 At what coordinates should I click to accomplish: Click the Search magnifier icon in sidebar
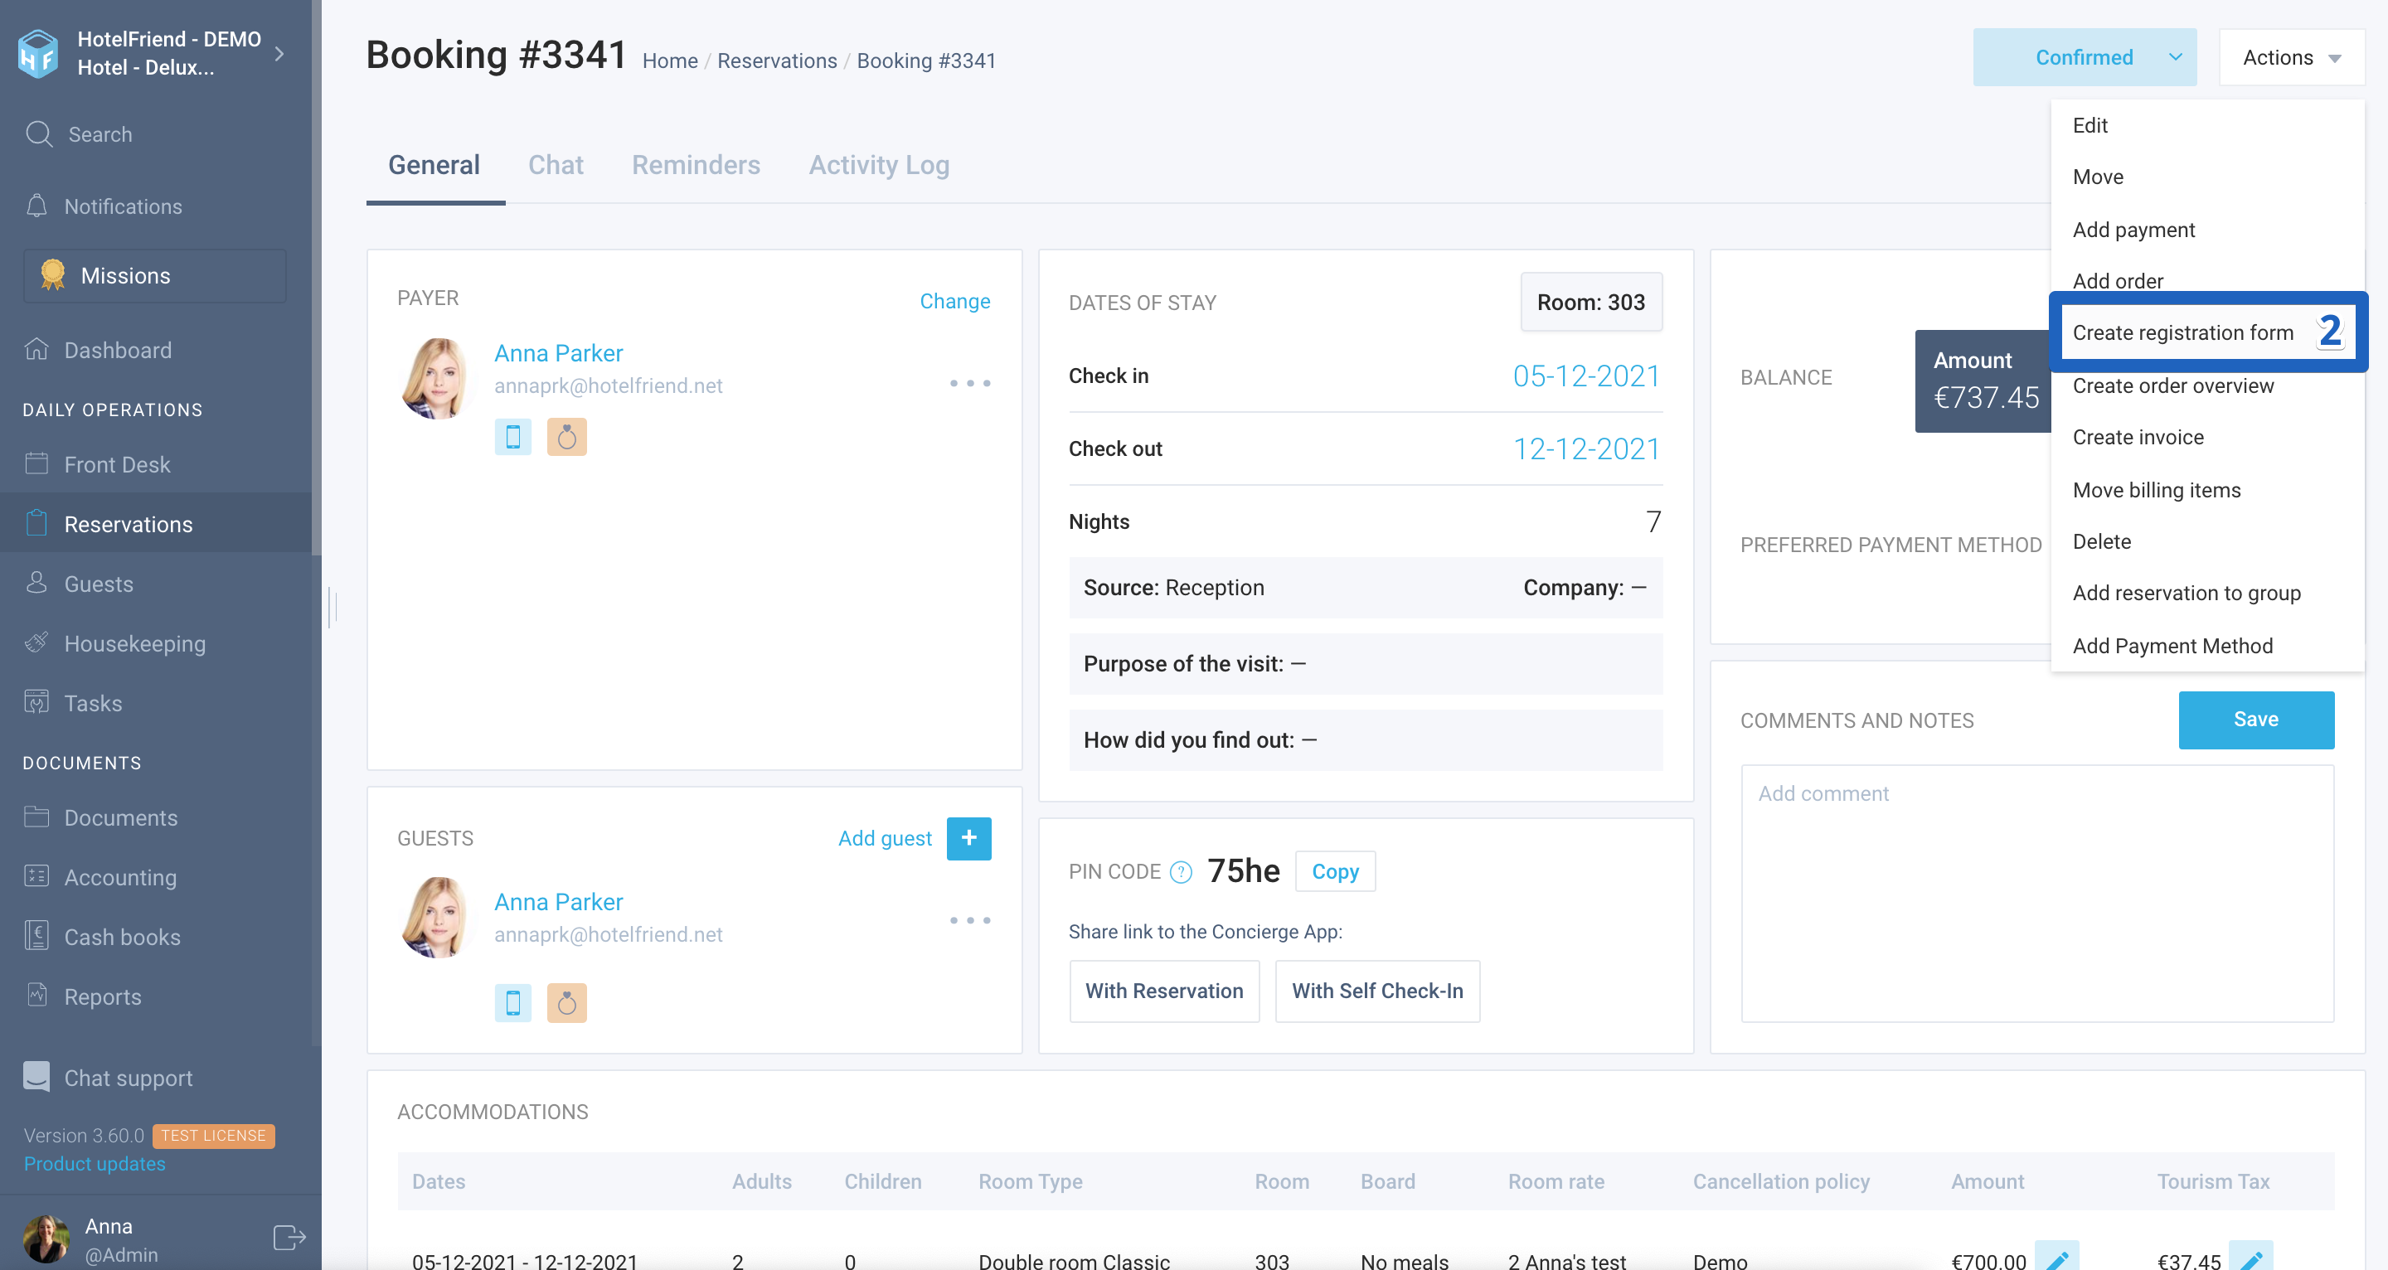(x=39, y=133)
